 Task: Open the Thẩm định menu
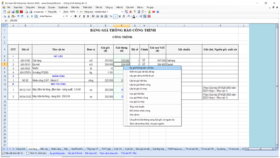coord(87,7)
